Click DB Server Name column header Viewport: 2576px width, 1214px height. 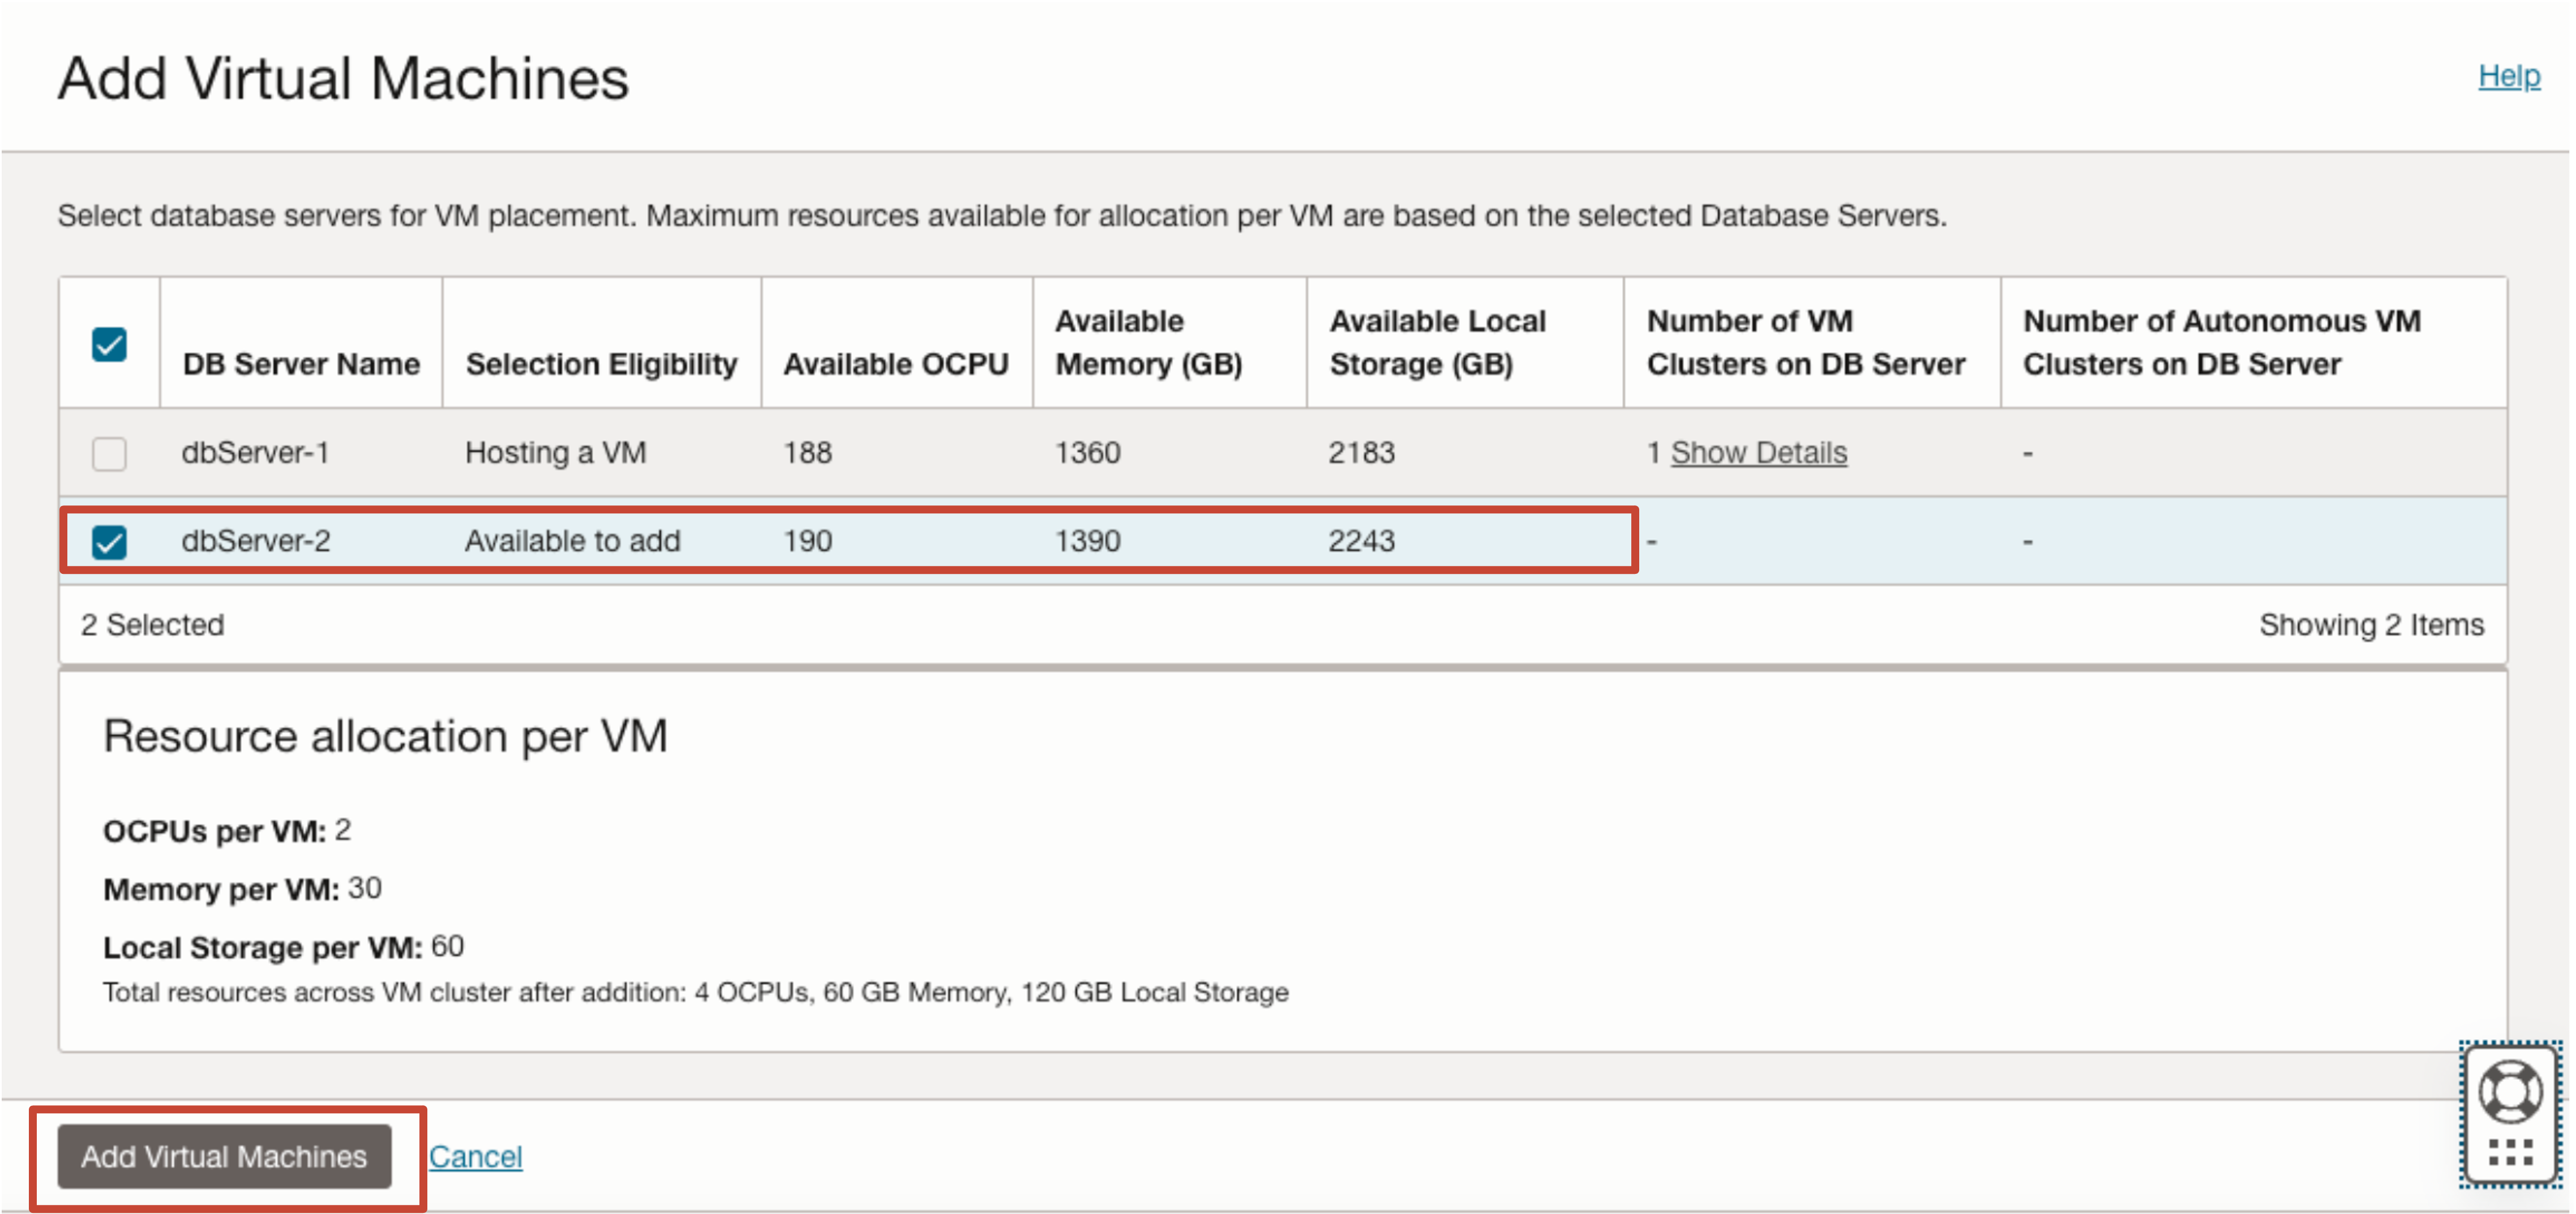(x=301, y=364)
